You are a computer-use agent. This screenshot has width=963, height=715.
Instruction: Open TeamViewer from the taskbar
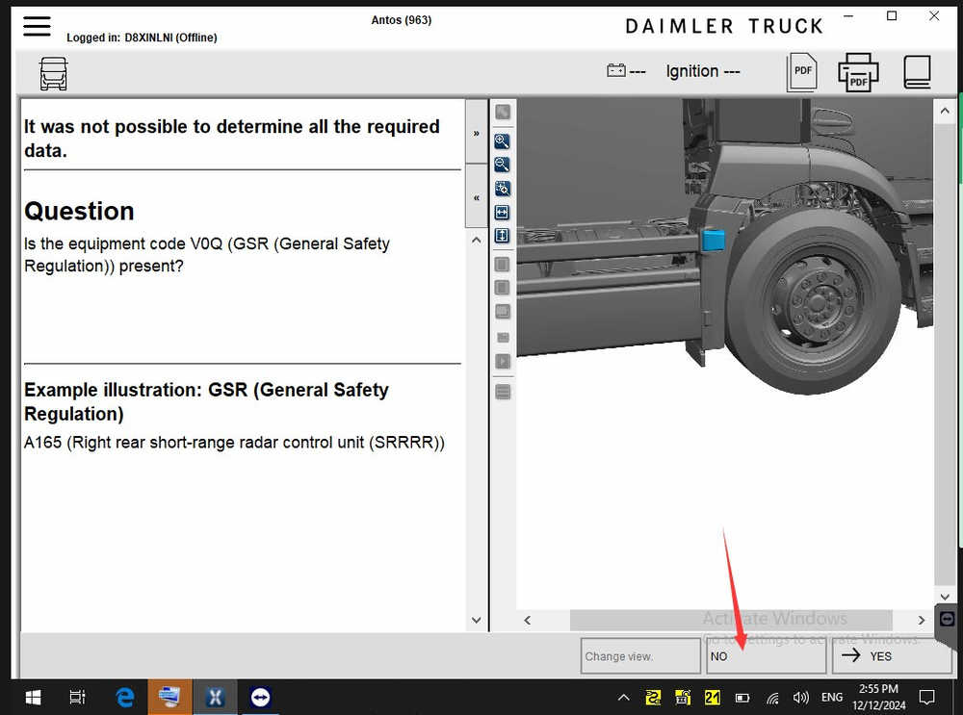point(260,698)
